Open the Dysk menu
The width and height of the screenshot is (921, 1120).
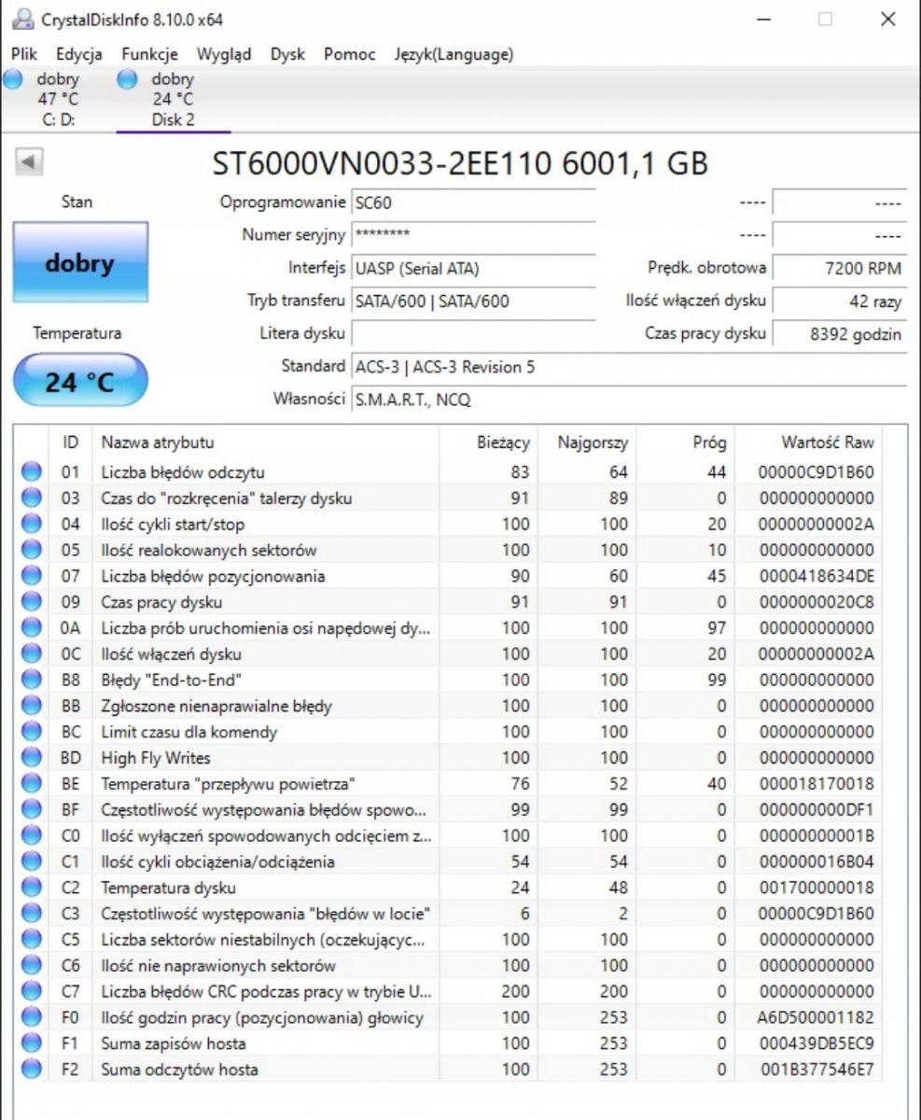(287, 54)
